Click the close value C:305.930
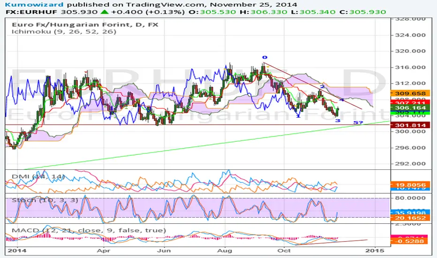This screenshot has width=437, height=258. coord(363,12)
